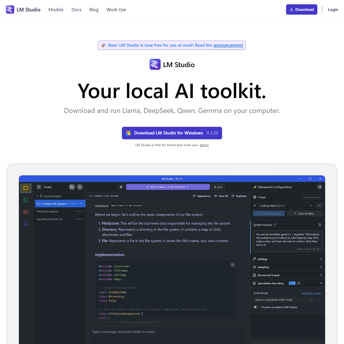Open the Appearance option
The height and width of the screenshot is (344, 344).
tap(202, 196)
